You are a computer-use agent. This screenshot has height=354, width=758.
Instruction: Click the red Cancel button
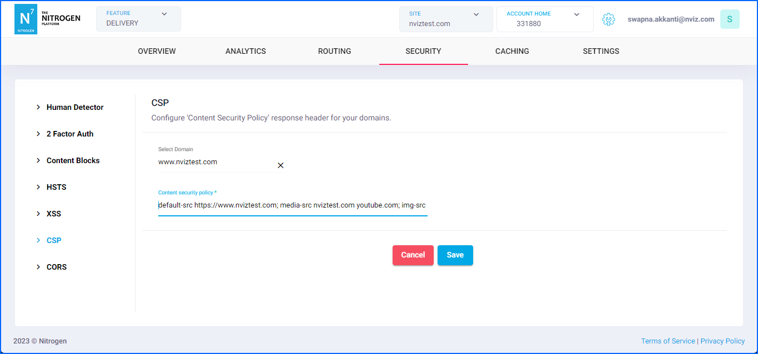pos(413,255)
